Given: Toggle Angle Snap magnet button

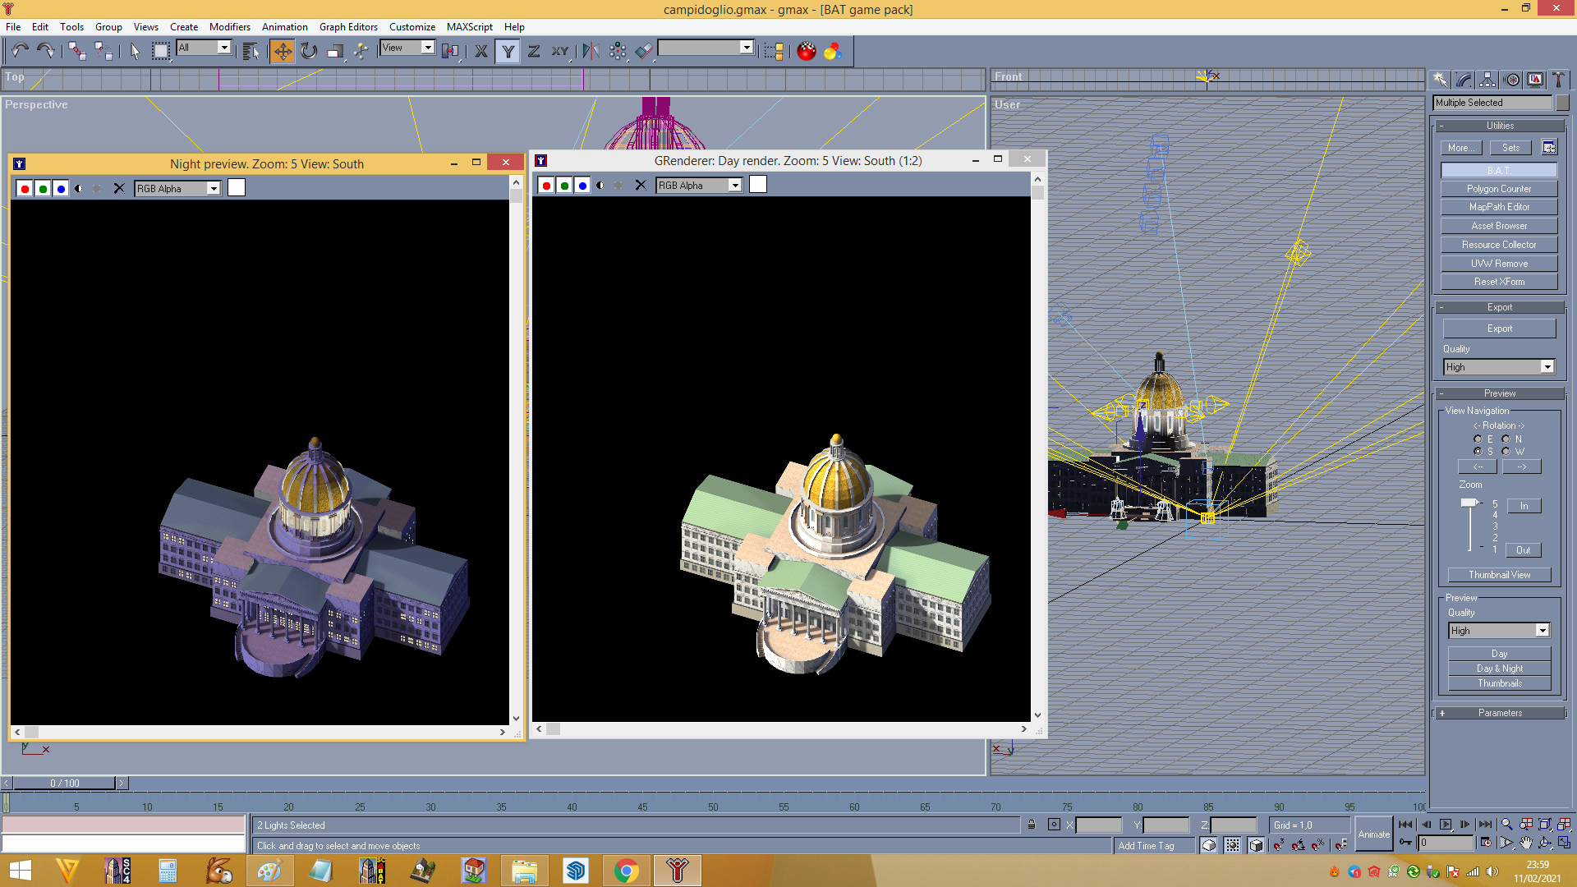Looking at the screenshot, I should [1299, 845].
